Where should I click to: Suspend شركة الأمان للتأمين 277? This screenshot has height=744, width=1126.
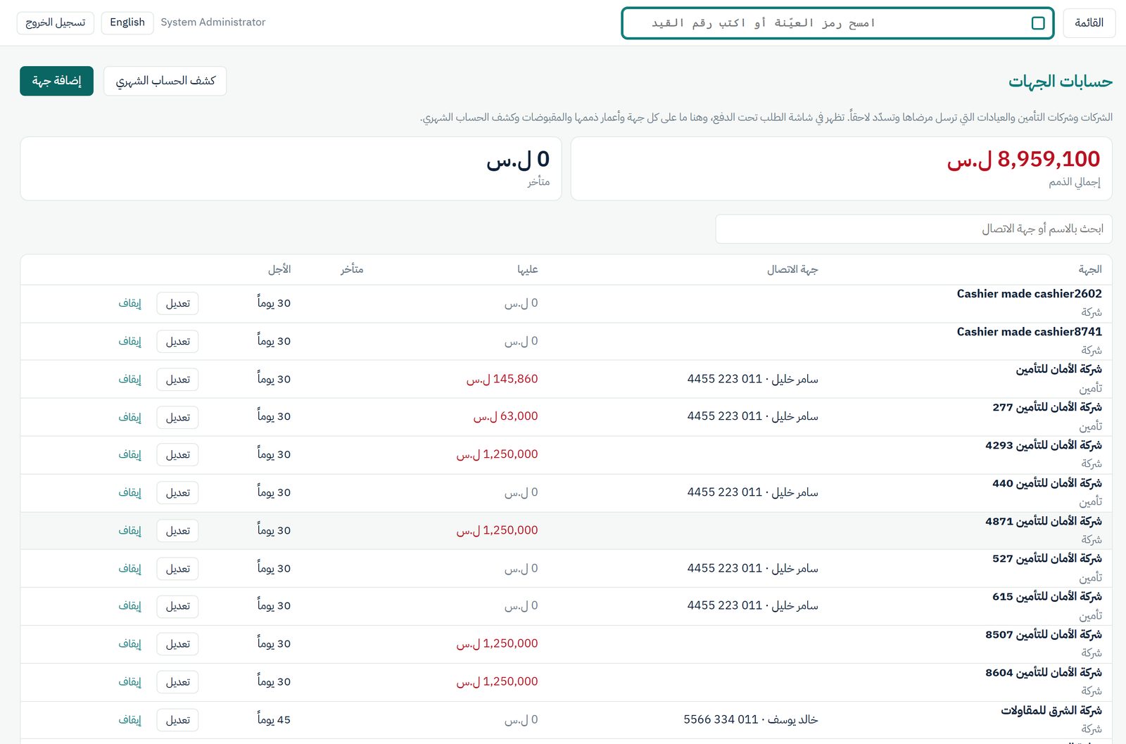(129, 417)
